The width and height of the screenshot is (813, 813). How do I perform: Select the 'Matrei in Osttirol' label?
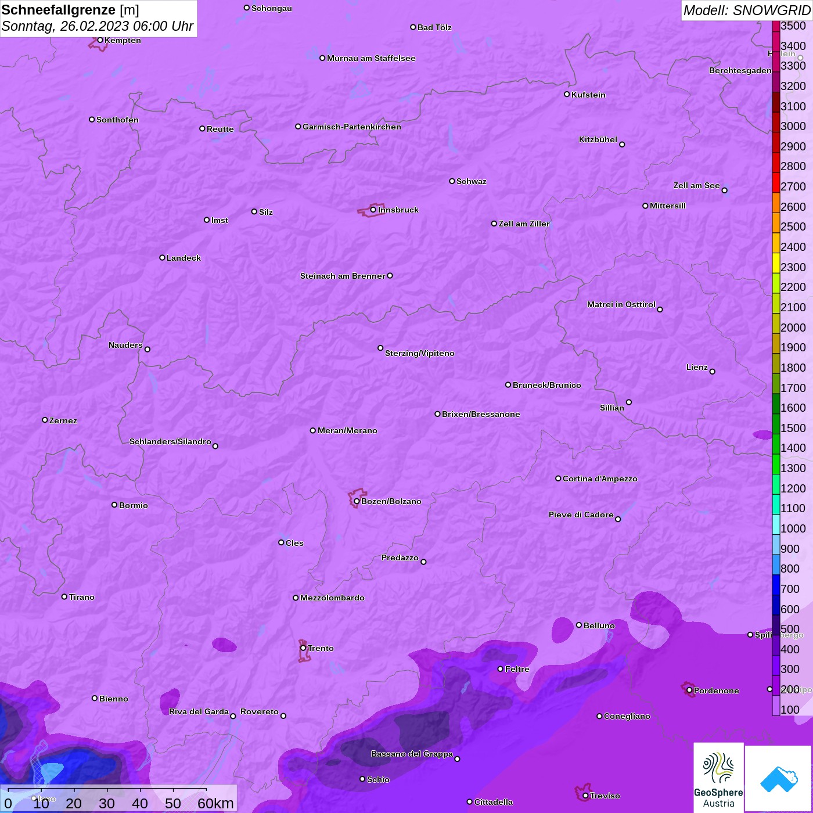[x=621, y=304]
